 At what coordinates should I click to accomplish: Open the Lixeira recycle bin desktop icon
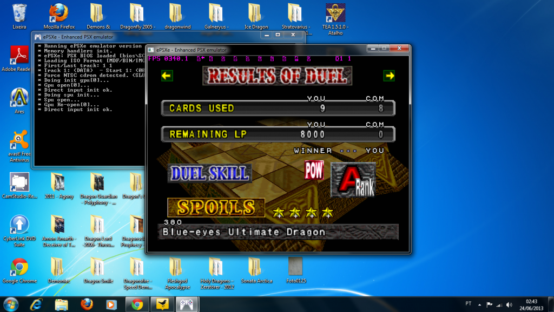19,17
